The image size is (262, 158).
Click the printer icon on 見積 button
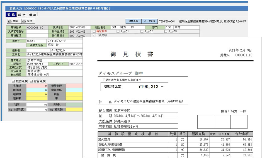(10, 21)
